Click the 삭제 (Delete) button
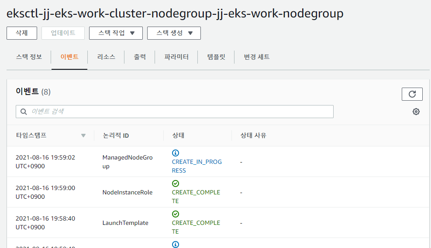Image resolution: width=431 pixels, height=248 pixels. (22, 33)
